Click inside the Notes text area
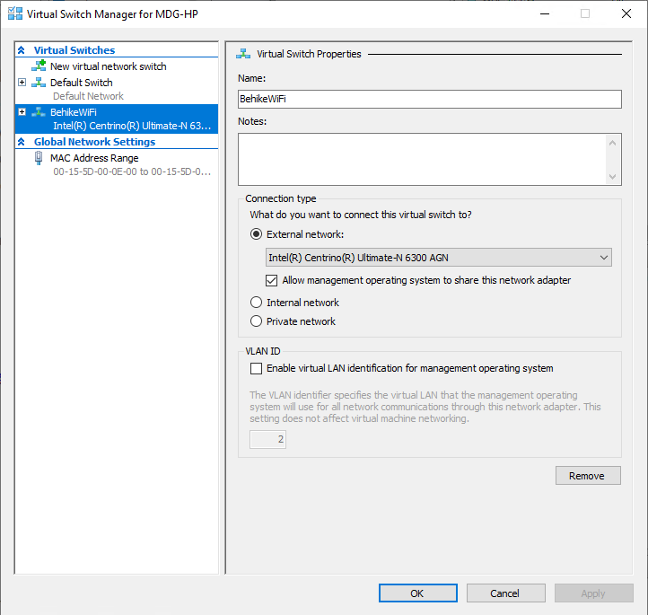The width and height of the screenshot is (648, 615). [422, 158]
